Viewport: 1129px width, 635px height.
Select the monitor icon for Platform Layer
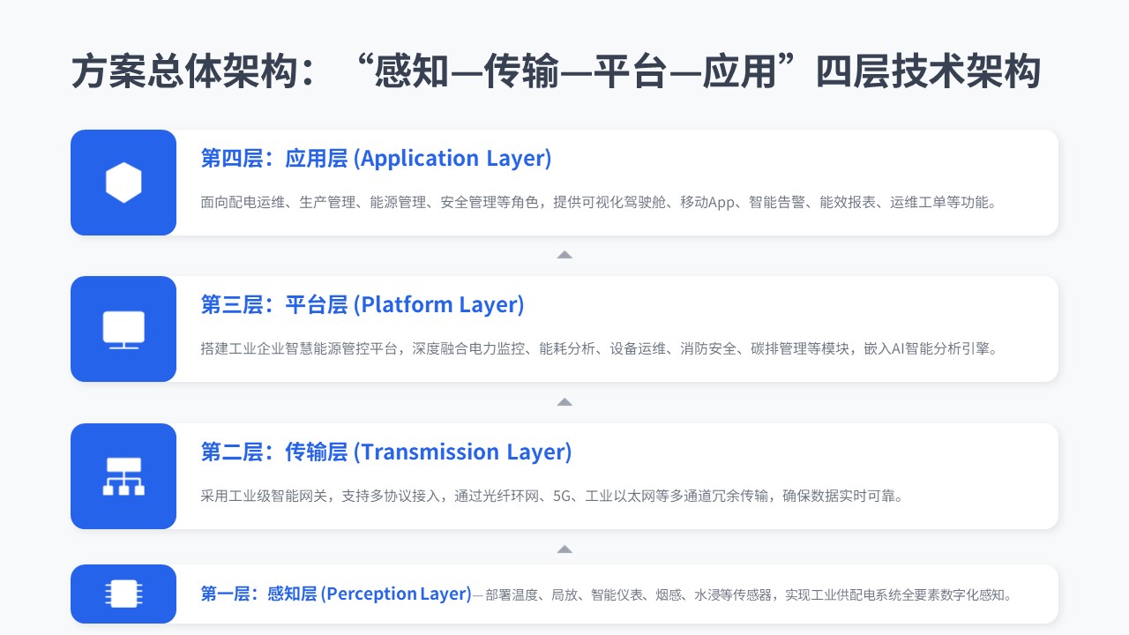pos(123,329)
